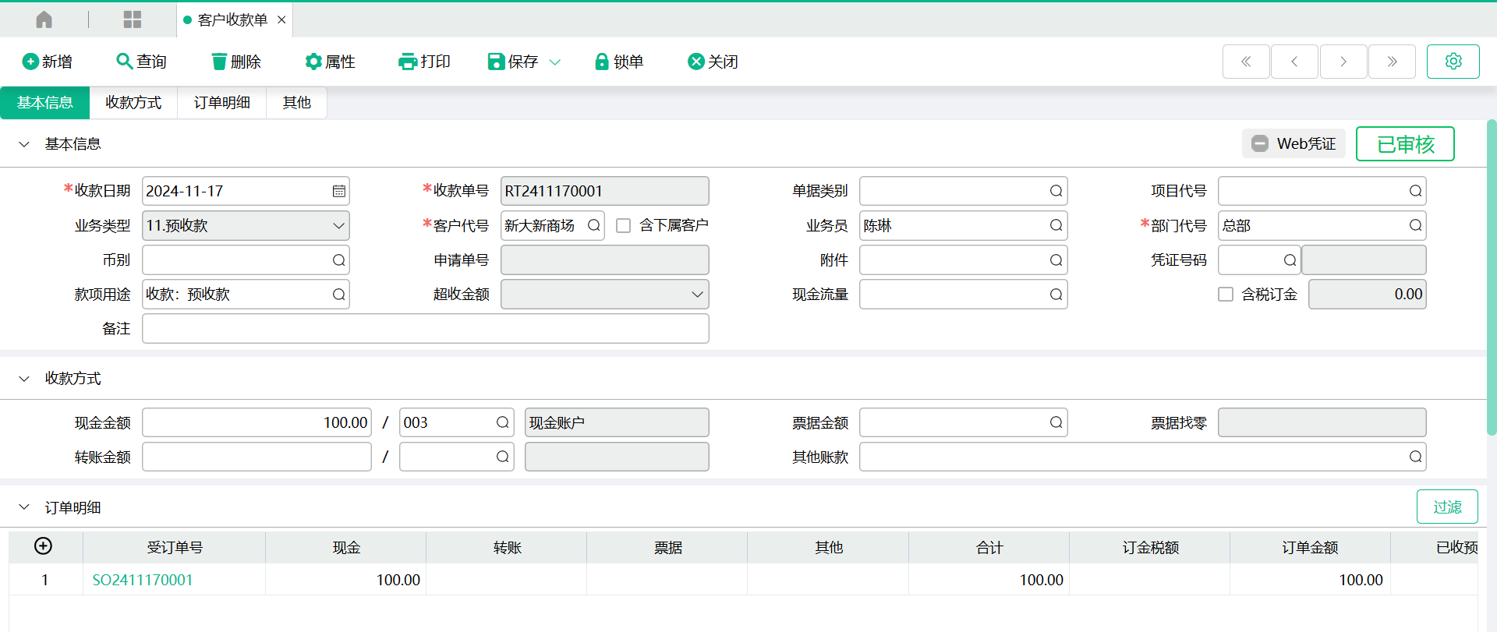1497x632 pixels.
Task: Add a row with the plus circle icon
Action: [44, 546]
